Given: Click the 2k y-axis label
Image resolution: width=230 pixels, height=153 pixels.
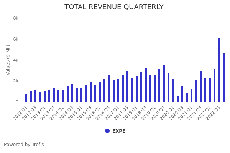Looking at the screenshot, I should pyautogui.click(x=16, y=81).
